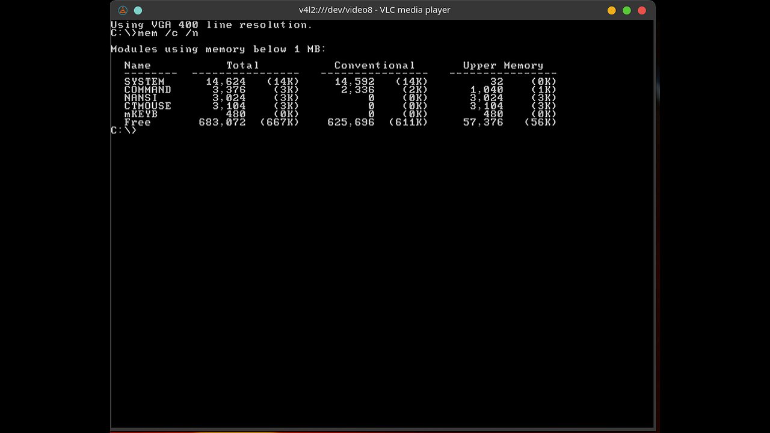This screenshot has height=433, width=770.
Task: Click the (56K) upper memory free size
Action: pos(540,122)
